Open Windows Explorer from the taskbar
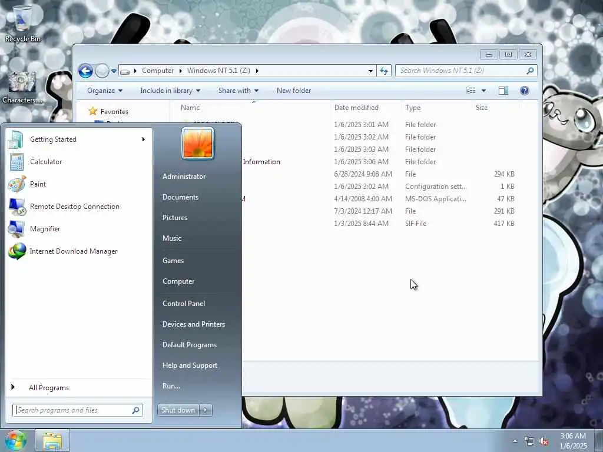The image size is (603, 452). click(52, 440)
